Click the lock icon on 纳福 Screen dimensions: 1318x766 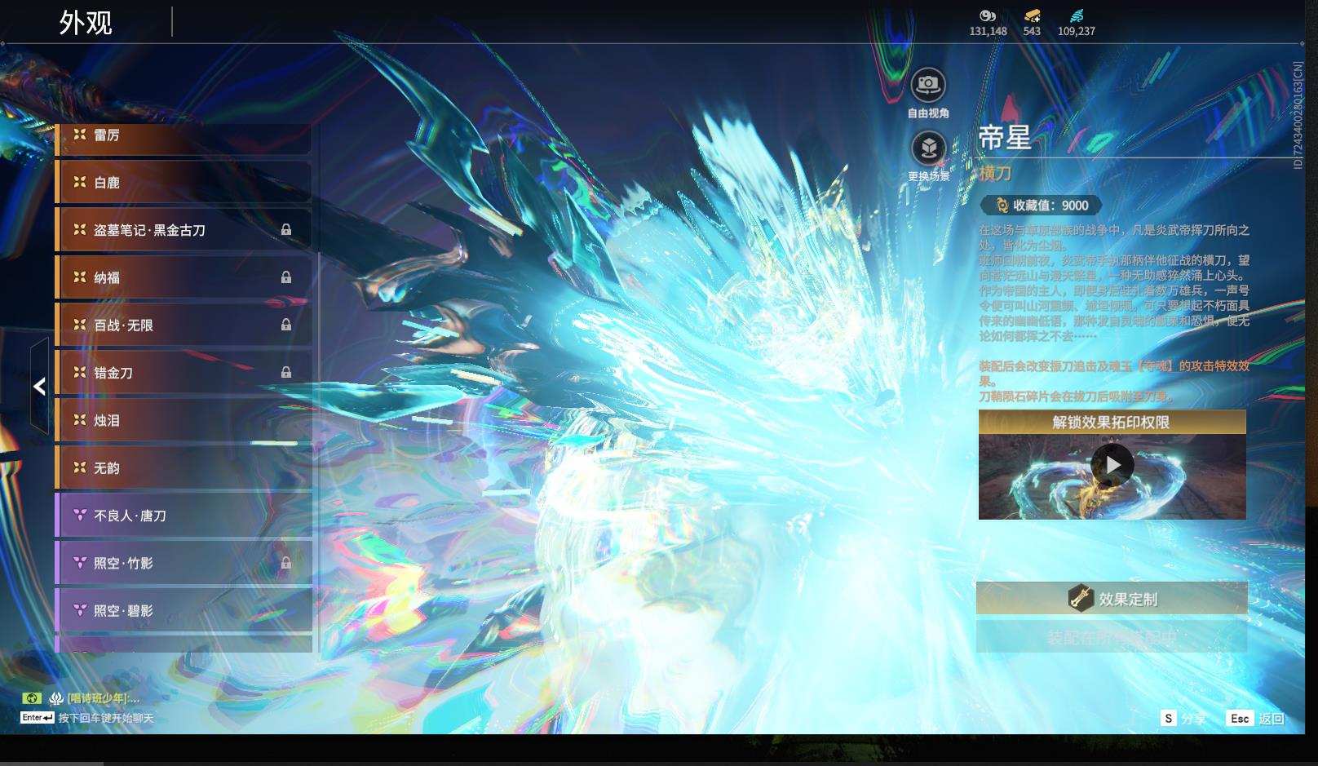click(286, 277)
